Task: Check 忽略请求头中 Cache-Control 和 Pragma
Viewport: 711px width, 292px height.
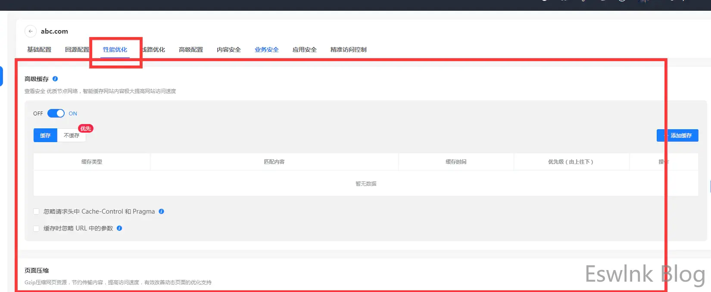Action: coord(36,211)
